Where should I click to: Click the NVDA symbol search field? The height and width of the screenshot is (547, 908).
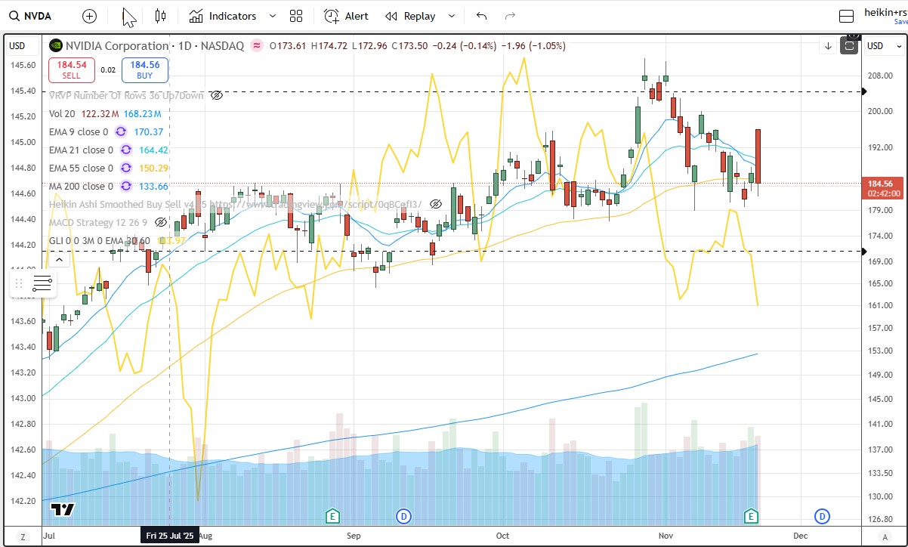(36, 16)
